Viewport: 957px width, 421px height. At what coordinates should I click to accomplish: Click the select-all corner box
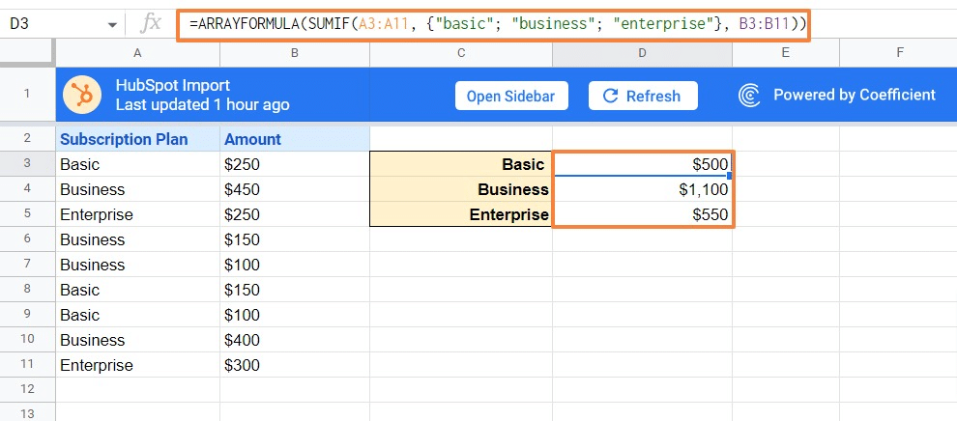click(x=27, y=52)
